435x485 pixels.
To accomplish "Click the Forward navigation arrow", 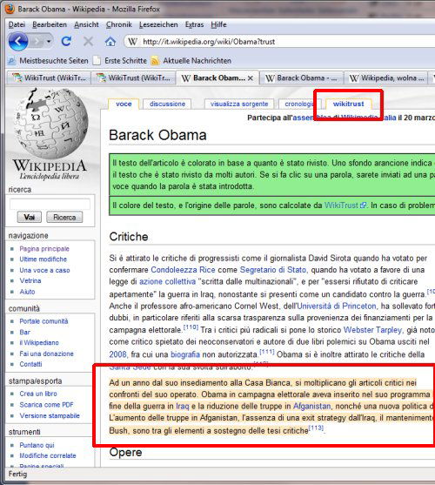I will [37, 41].
